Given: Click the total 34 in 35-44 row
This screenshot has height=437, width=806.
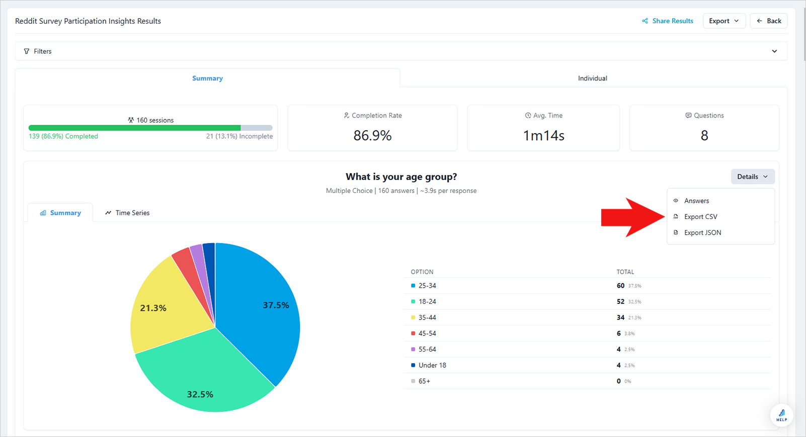Looking at the screenshot, I should [620, 317].
